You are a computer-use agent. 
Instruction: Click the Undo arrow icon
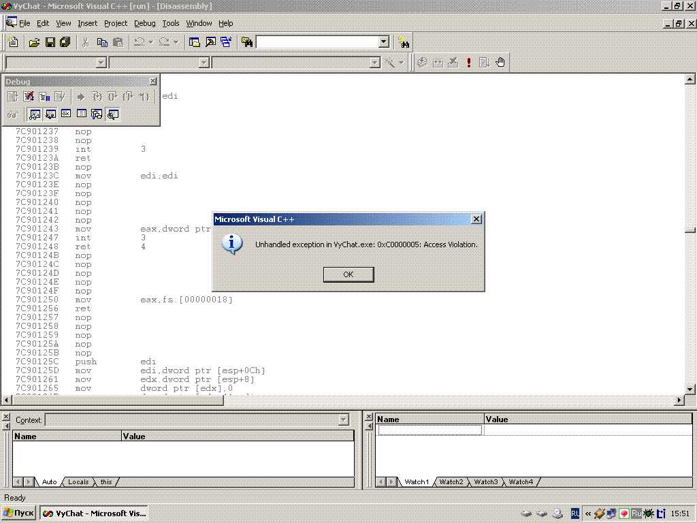click(139, 42)
